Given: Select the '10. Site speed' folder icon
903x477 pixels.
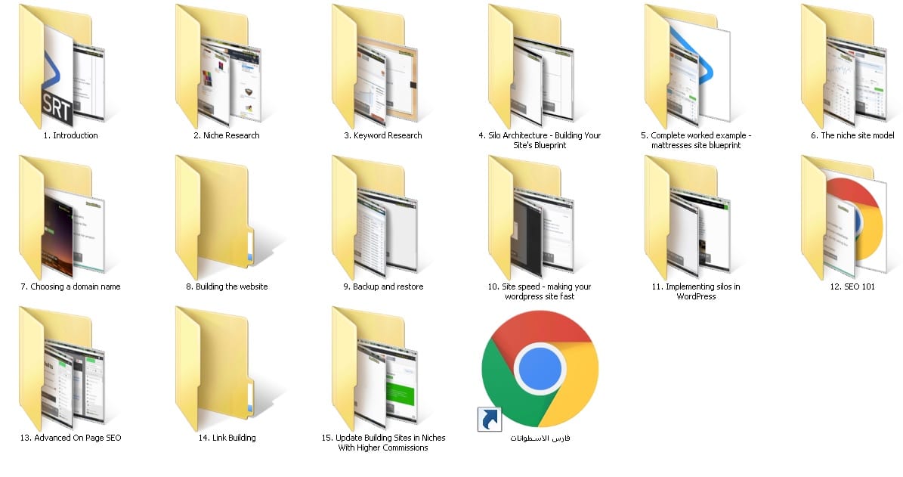Looking at the screenshot, I should point(531,218).
